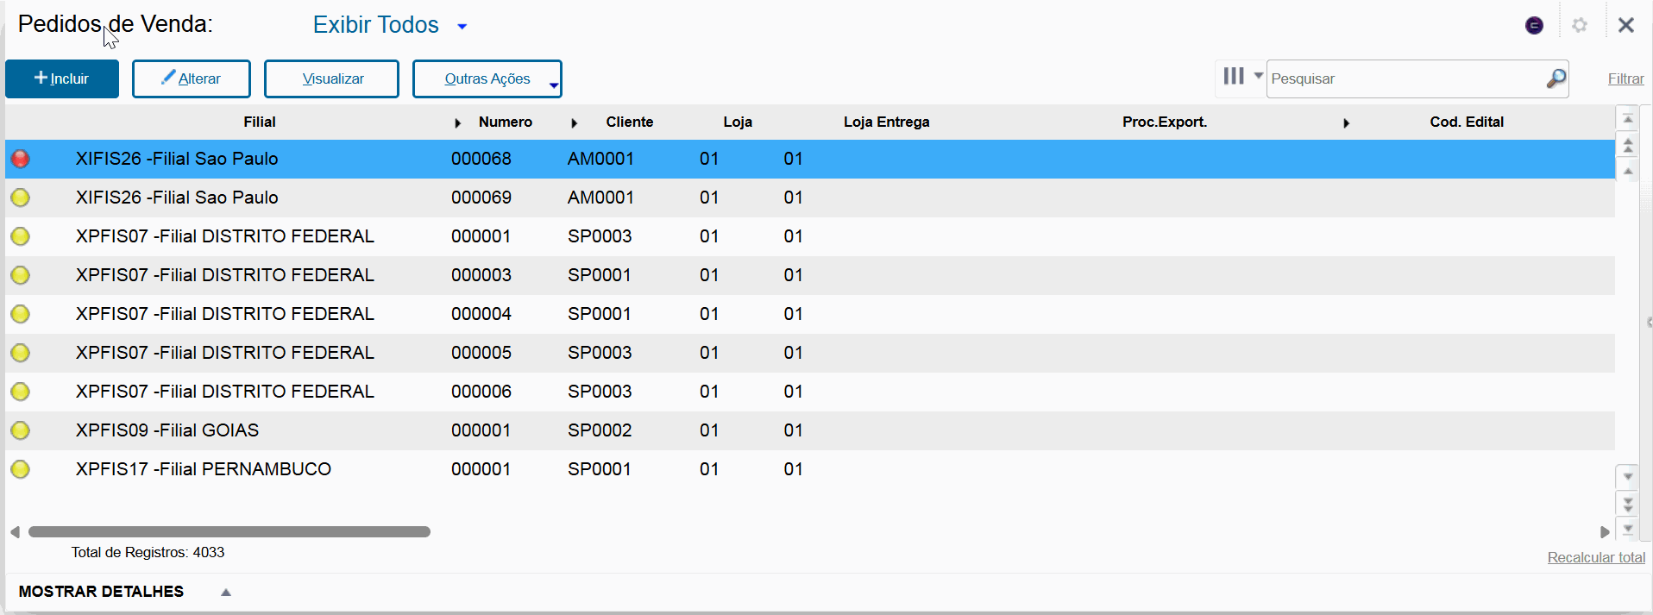Click the Recalcular total link
The height and width of the screenshot is (615, 1653).
point(1596,557)
